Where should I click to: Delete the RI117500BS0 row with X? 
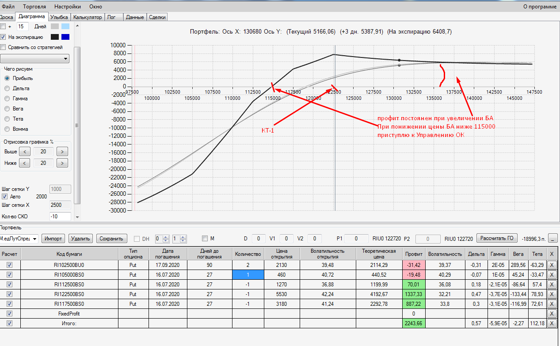pos(552,304)
